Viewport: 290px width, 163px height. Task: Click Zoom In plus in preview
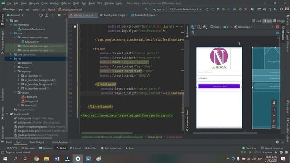tap(274, 110)
